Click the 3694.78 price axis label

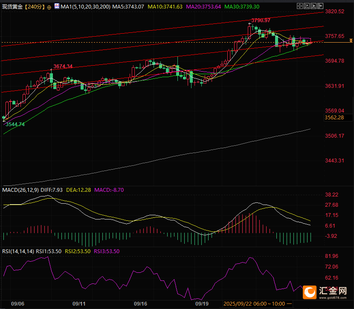334,61
